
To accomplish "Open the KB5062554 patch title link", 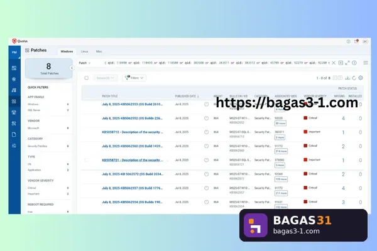I will (132, 202).
